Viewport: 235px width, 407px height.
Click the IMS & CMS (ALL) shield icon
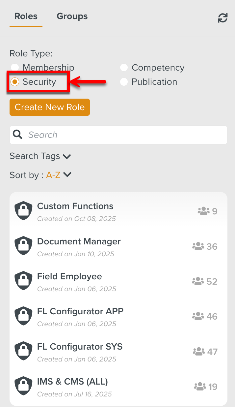24,386
